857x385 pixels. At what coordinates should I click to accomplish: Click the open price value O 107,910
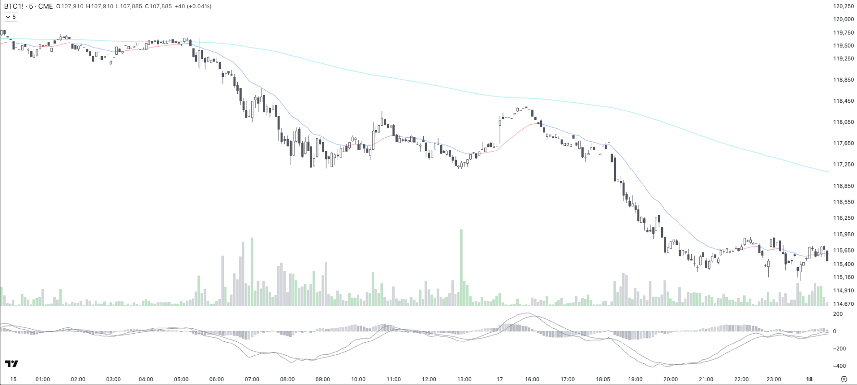tap(70, 6)
